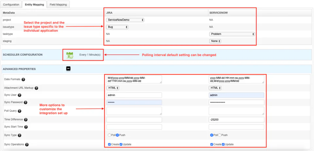The image size is (314, 151).
Task: Open JIRA Attachment URL Markup HTML dropdown
Action: coord(113,88)
